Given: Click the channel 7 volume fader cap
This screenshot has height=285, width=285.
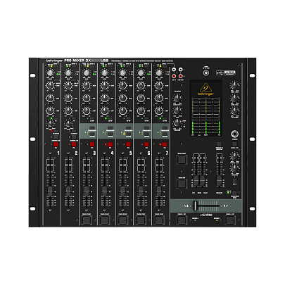Looking at the screenshot, I should click(x=159, y=191).
